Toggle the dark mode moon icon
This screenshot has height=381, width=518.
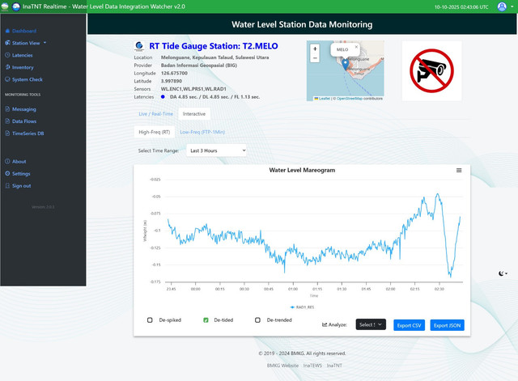point(502,273)
